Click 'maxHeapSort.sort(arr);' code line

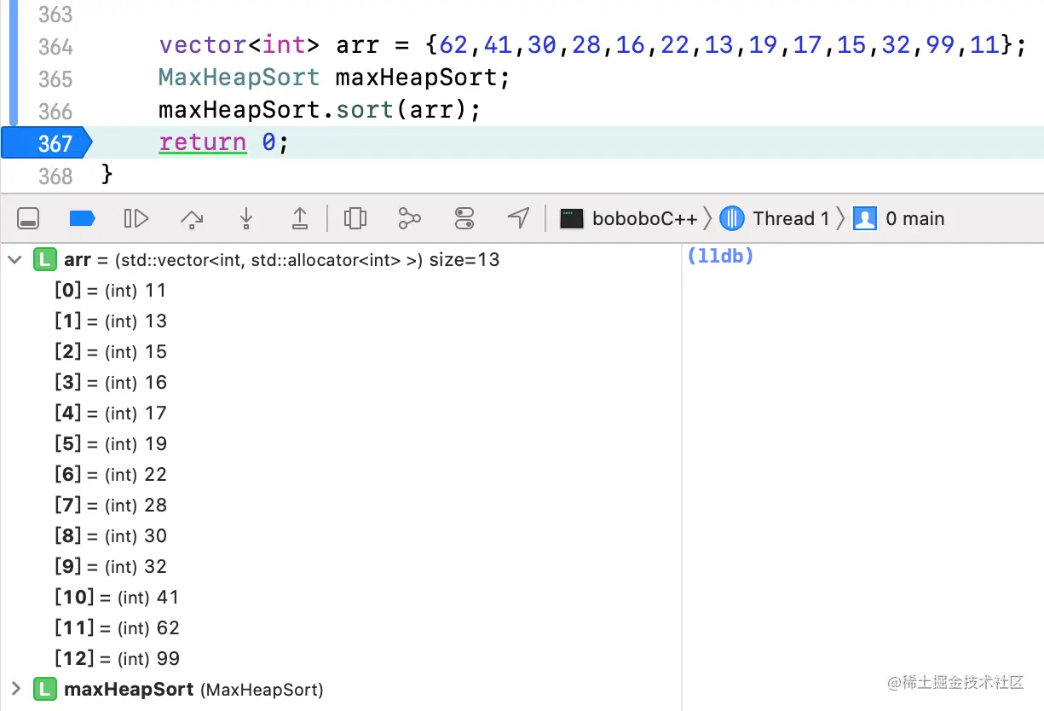320,111
